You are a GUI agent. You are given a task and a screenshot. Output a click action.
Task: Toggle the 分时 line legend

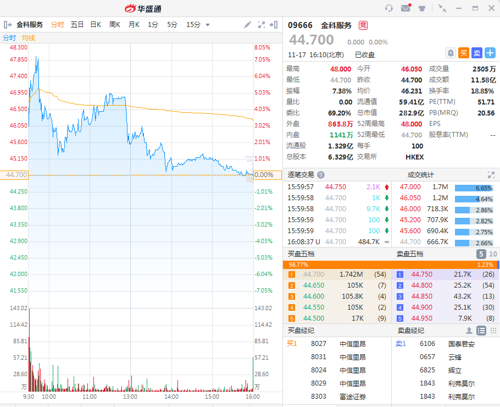point(9,38)
